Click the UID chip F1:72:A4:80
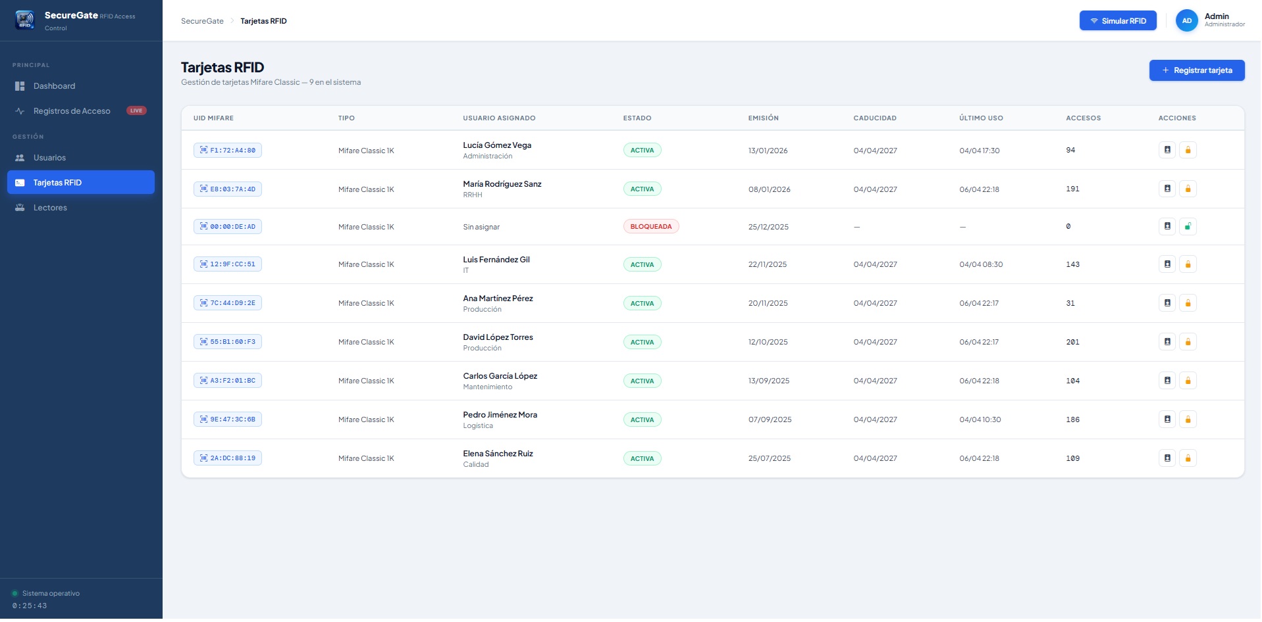The width and height of the screenshot is (1262, 622). pos(227,150)
